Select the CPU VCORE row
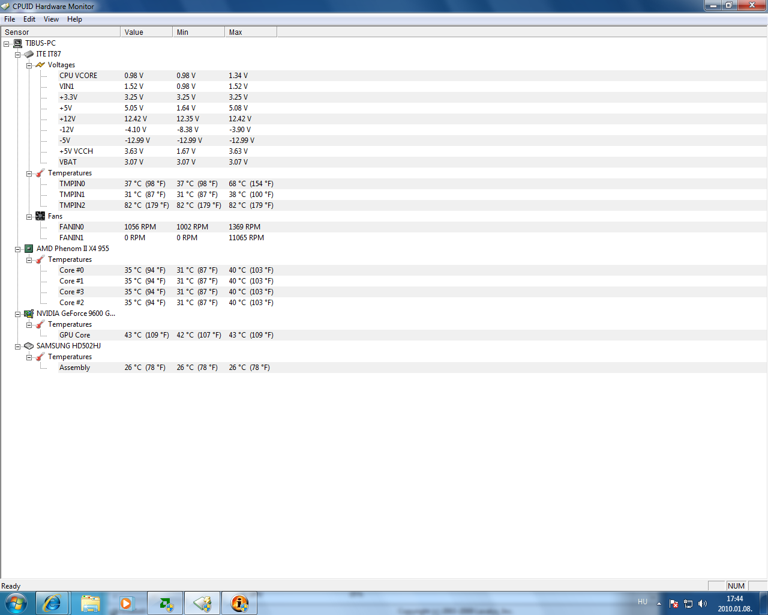The image size is (768, 615). click(412, 76)
